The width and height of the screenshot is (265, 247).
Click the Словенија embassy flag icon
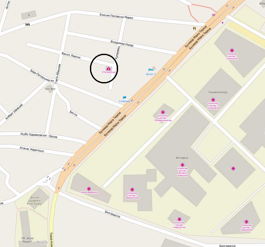(125, 98)
